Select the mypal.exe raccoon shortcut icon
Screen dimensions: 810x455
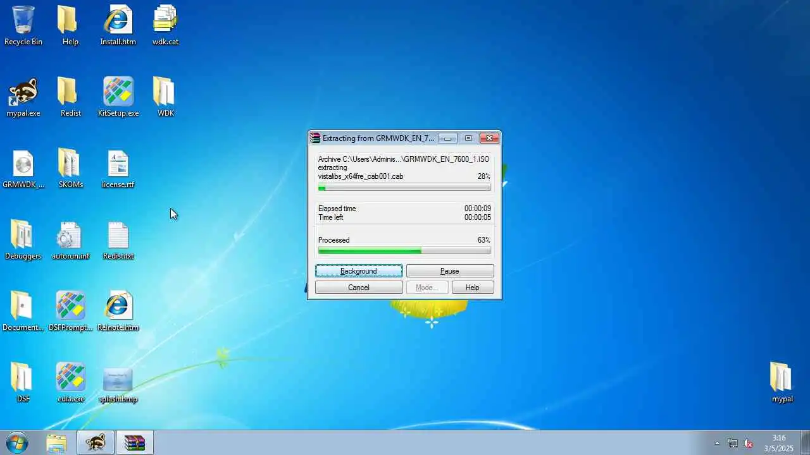tap(23, 97)
